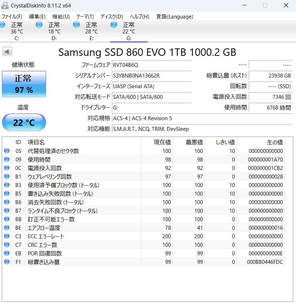Select the シリアルナンバー serial number field

[149, 76]
